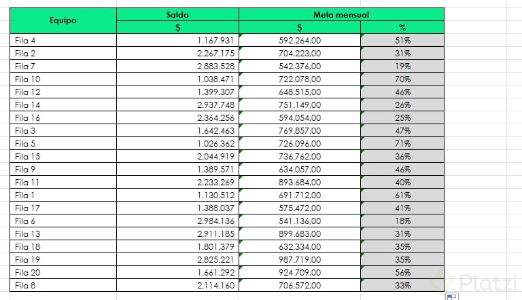Select the 56% cell in Fila 20
The image size is (522, 300).
point(402,272)
